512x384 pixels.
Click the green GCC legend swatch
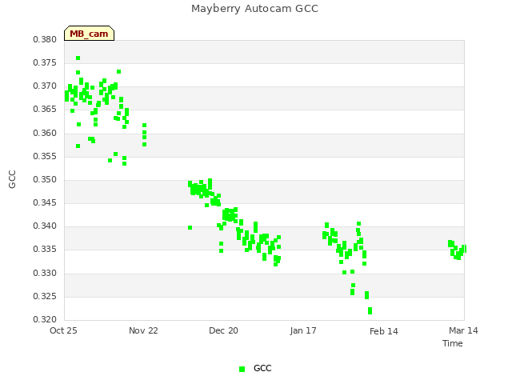pos(242,369)
